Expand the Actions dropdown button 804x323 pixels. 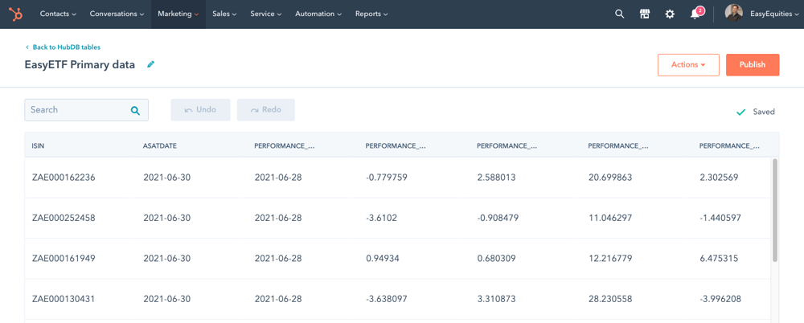pyautogui.click(x=688, y=65)
